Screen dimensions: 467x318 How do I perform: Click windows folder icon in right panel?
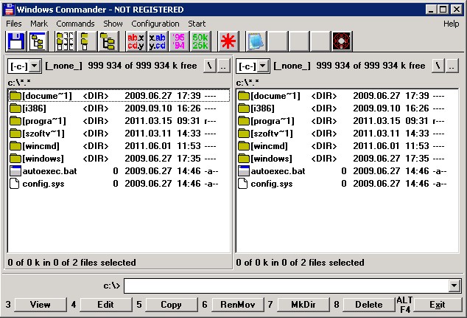(x=243, y=159)
